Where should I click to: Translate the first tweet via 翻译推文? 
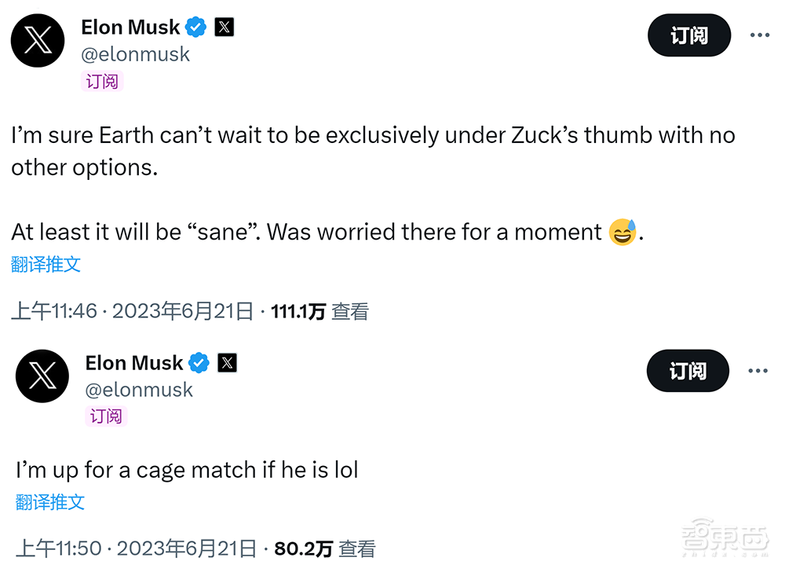46,264
